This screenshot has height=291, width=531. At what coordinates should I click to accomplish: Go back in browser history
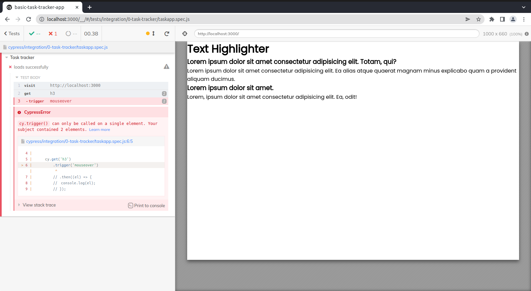tap(7, 19)
